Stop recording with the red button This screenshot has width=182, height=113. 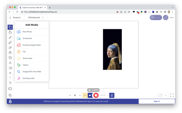[x=96, y=95]
